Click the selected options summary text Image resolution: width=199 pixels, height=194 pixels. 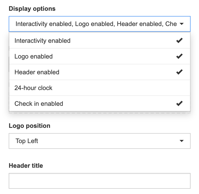(96, 24)
